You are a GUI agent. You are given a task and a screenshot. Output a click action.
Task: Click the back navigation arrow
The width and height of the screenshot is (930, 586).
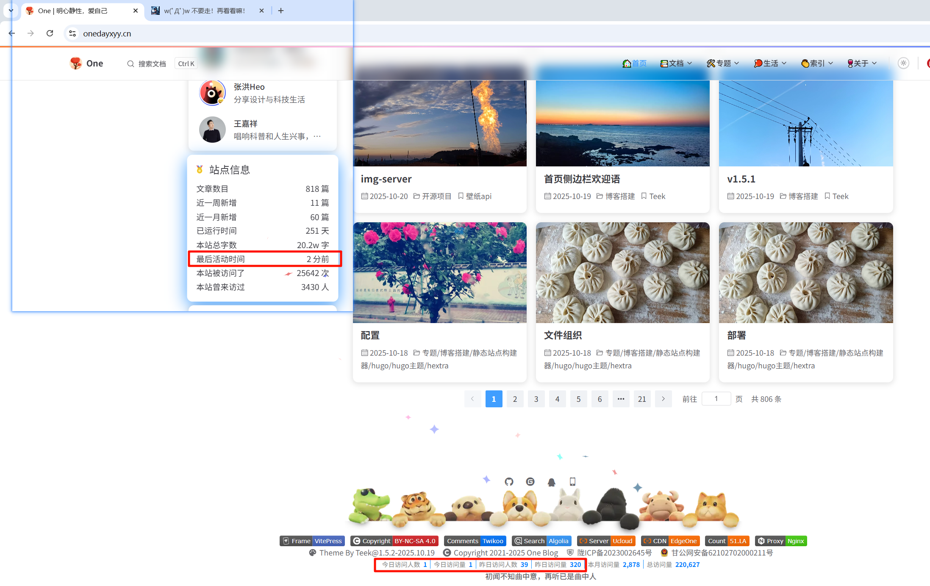click(x=12, y=33)
